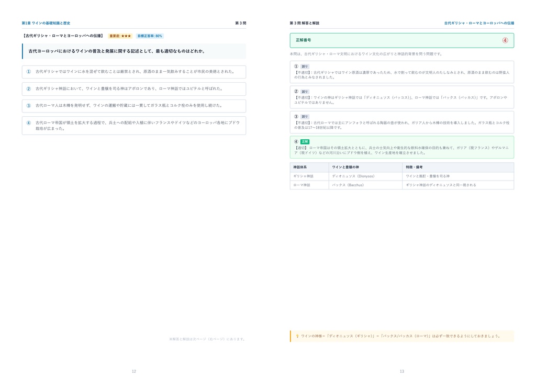The image size is (536, 379).
Task: Click the circled ② in the second explanation box
Action: 296,91
